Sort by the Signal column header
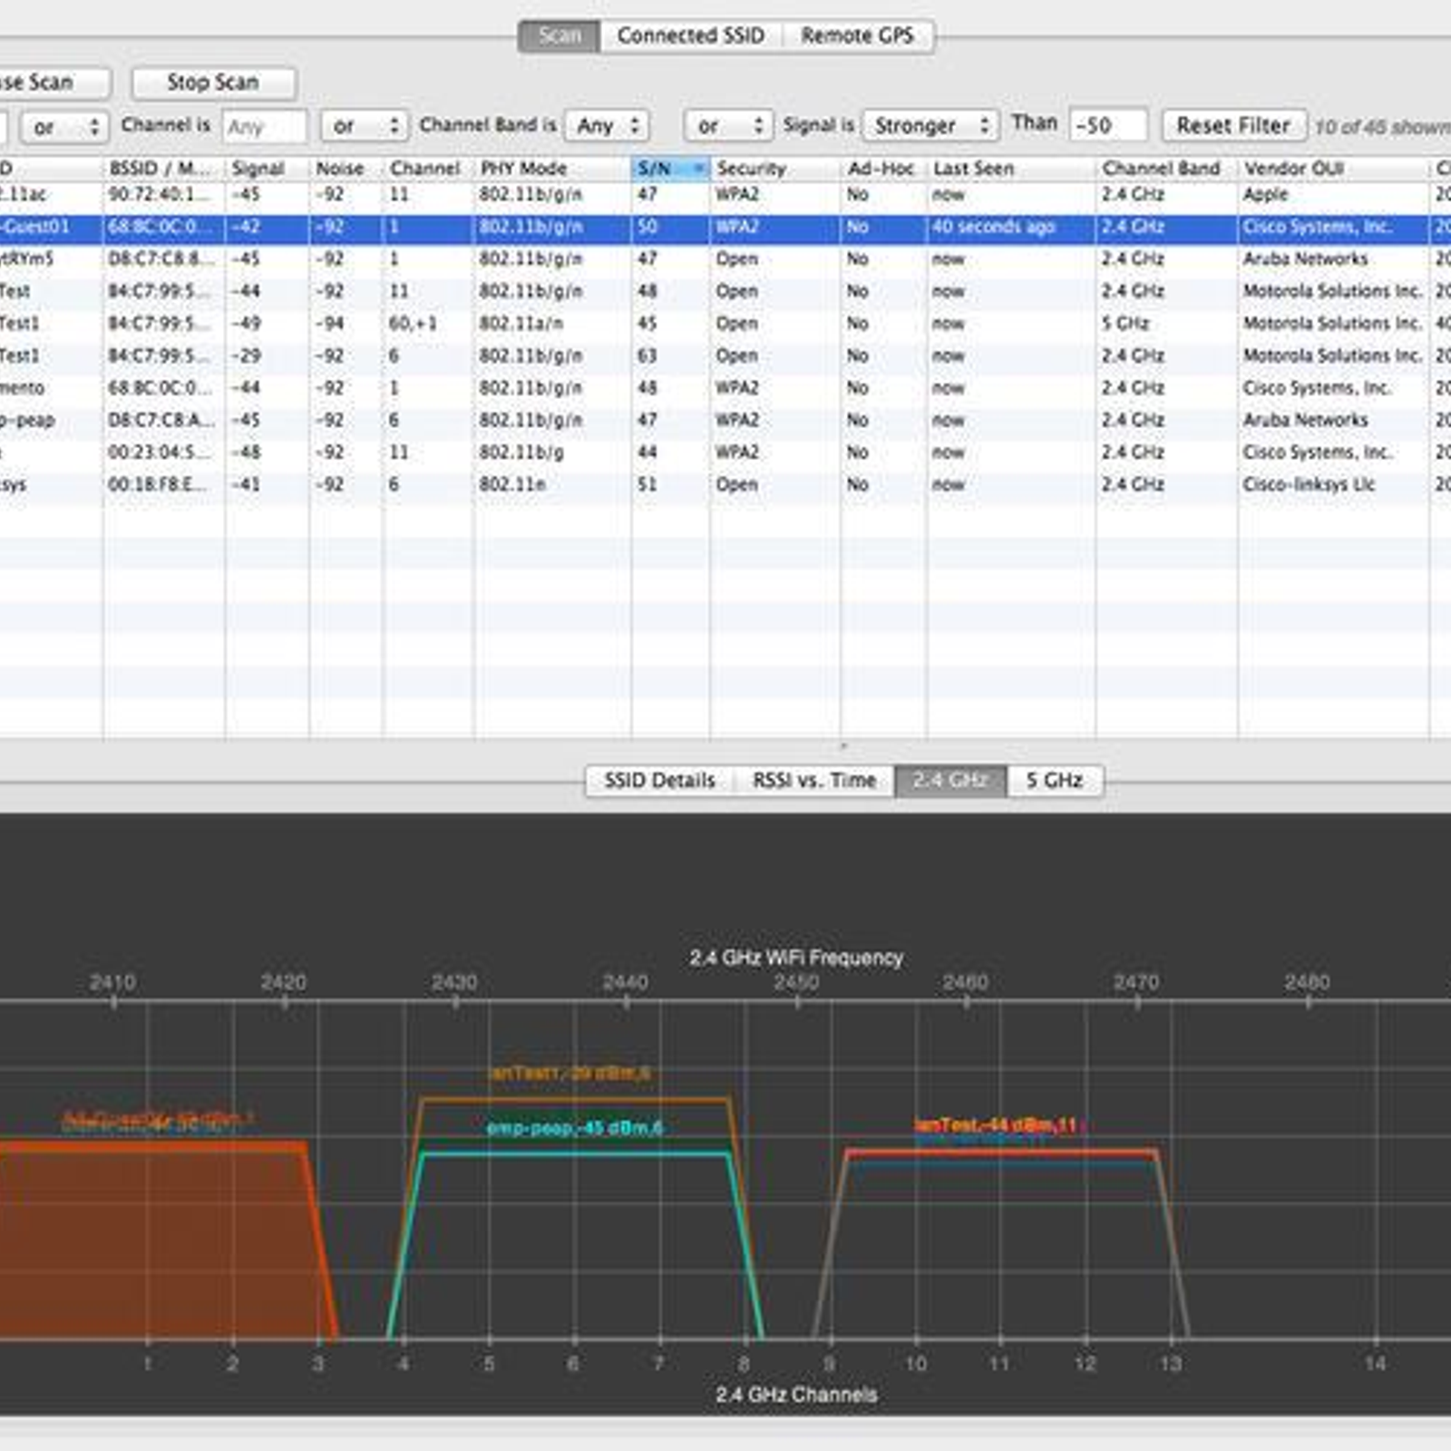This screenshot has height=1451, width=1451. click(267, 169)
